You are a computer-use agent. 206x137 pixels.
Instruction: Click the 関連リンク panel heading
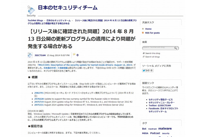[x=148, y=83]
